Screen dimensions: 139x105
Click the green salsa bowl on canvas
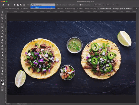(75, 45)
